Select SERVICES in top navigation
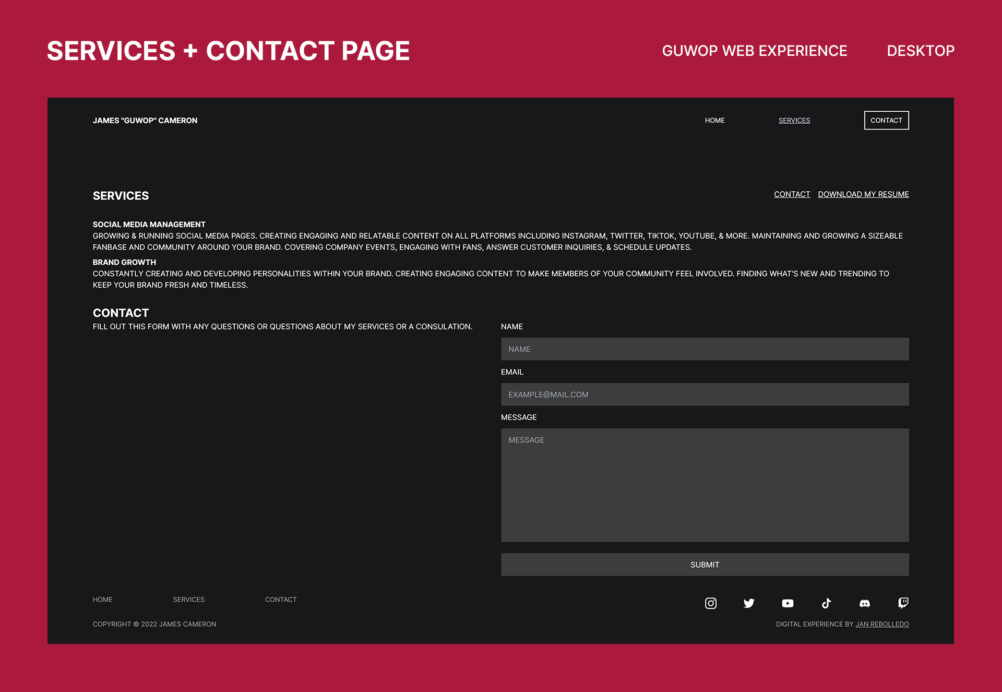This screenshot has width=1002, height=692. point(794,120)
